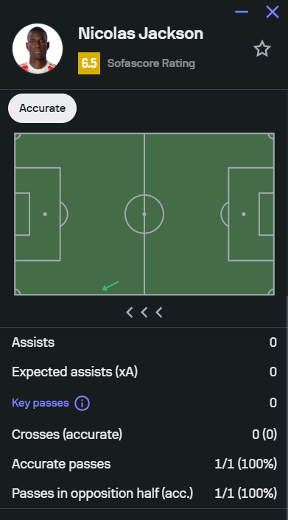Select Passes in opposition half row
Screen dimensions: 288x520
pos(144,493)
